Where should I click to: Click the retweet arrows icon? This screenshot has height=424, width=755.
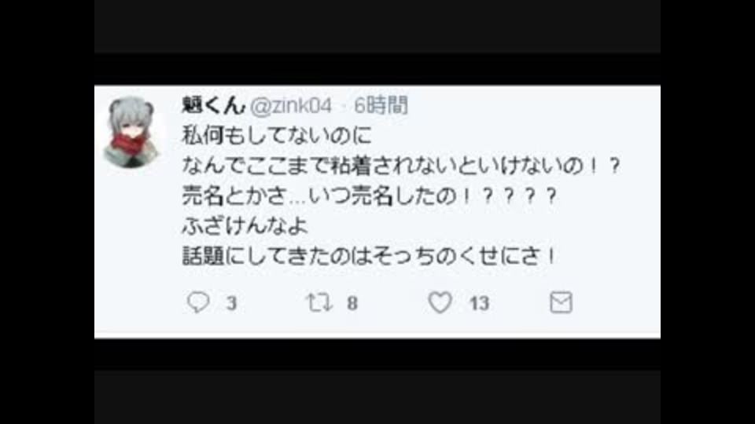(x=319, y=302)
